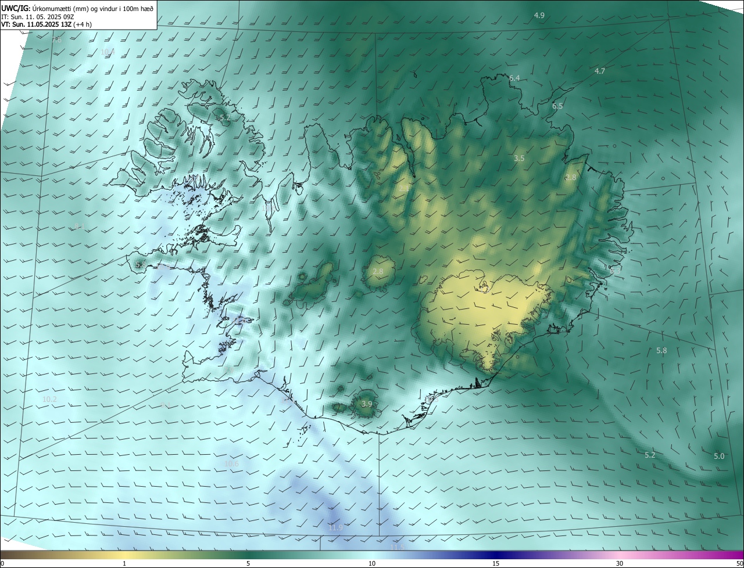Image resolution: width=744 pixels, height=568 pixels.
Task: Select the 'VT: Sun. 11.05.2025 13Z (+4 h)' line
Action: (46, 24)
